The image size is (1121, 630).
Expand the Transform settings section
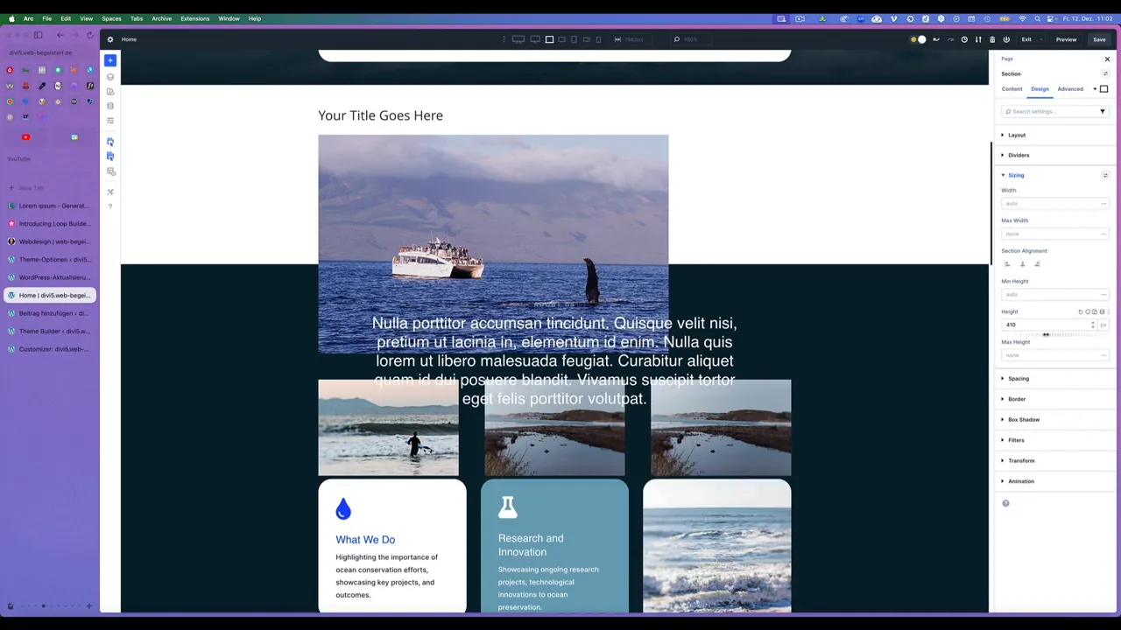pyautogui.click(x=1021, y=460)
